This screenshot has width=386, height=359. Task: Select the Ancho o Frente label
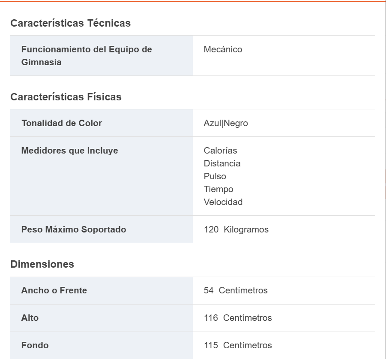click(54, 290)
